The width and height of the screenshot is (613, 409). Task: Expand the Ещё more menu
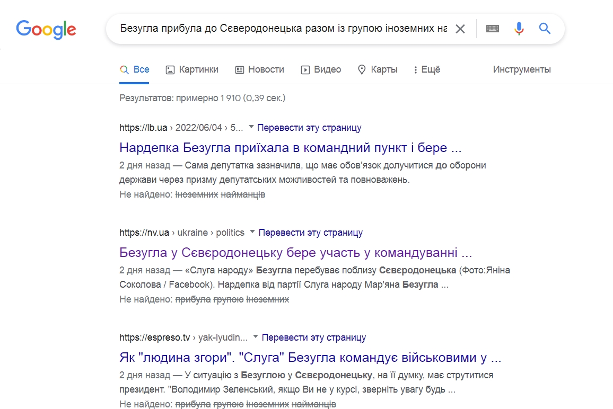(x=427, y=69)
